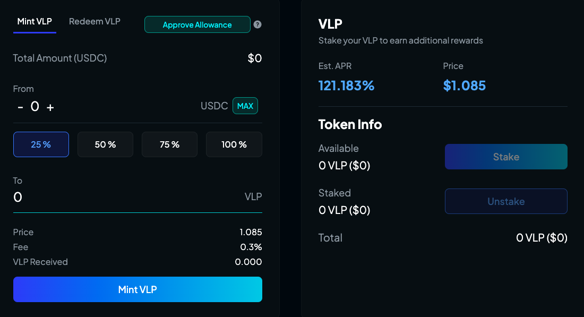The width and height of the screenshot is (584, 317).
Task: Switch to Mint VLP tab
Action: pos(35,22)
